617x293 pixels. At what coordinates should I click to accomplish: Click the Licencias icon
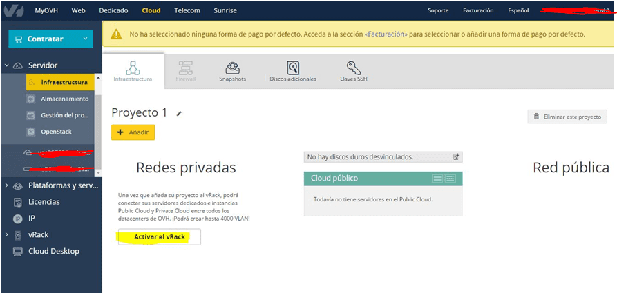pos(18,202)
